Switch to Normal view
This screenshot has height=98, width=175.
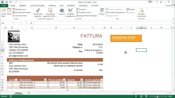[136, 96]
